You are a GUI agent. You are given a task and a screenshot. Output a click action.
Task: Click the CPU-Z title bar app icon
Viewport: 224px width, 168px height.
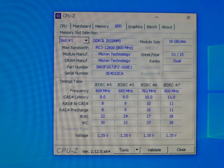point(58,16)
